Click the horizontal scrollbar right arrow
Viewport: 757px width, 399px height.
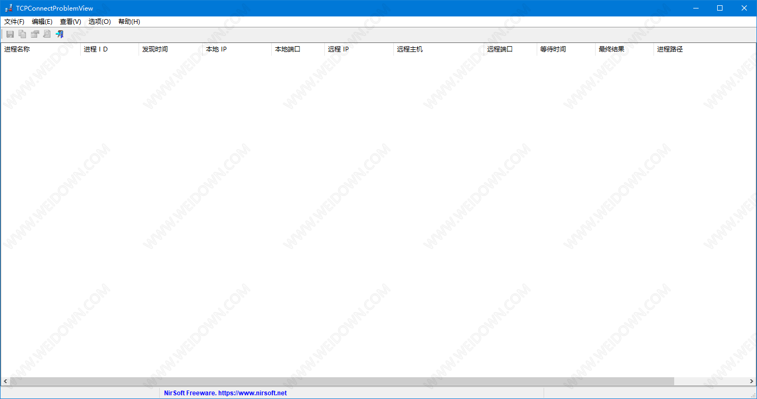coord(751,381)
